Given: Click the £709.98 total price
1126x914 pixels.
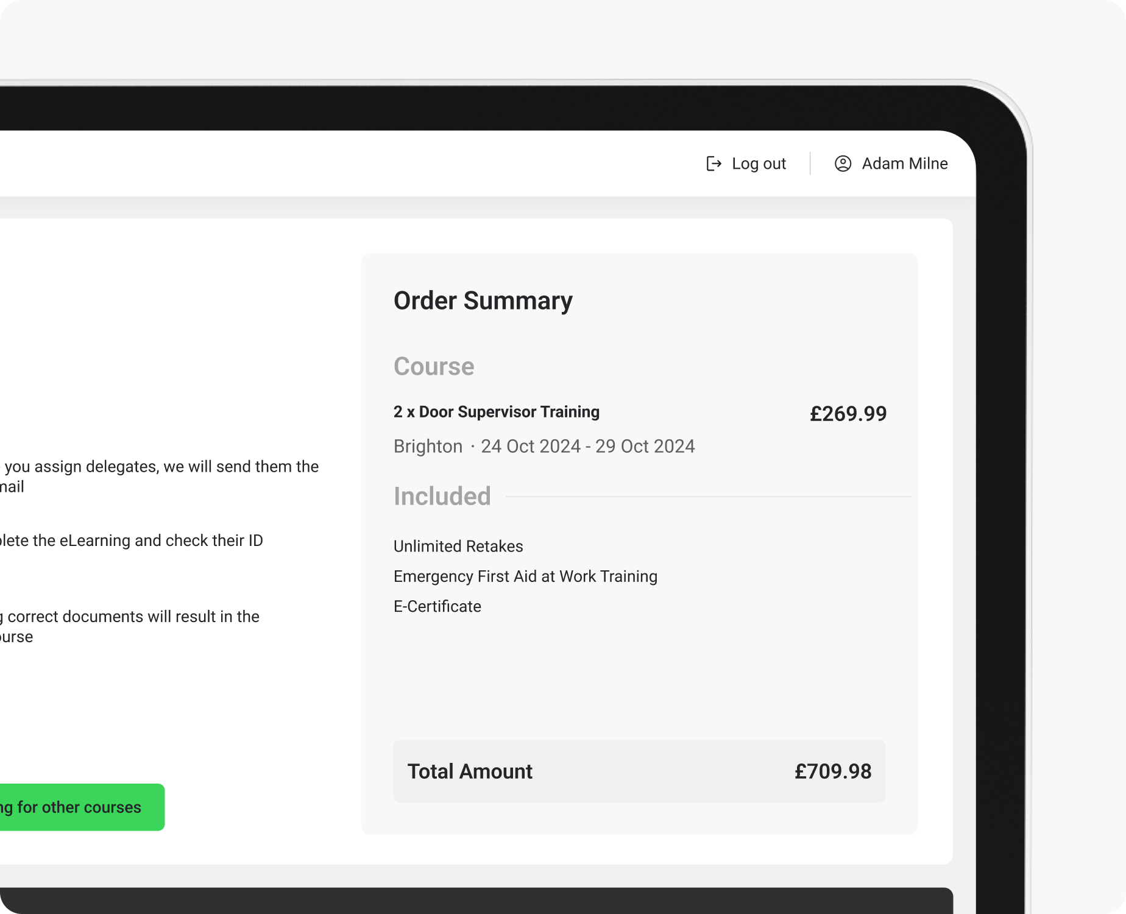Looking at the screenshot, I should [x=833, y=771].
